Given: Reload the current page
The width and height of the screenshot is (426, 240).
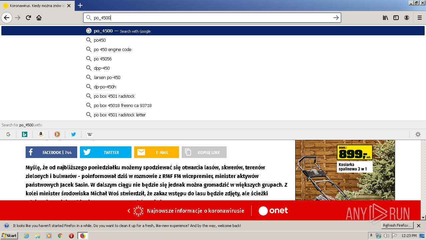Looking at the screenshot, I should 28,18.
